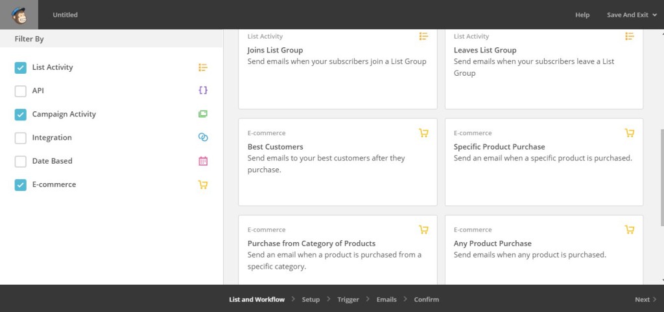Select the Specific Product Purchase workflow

click(x=544, y=162)
